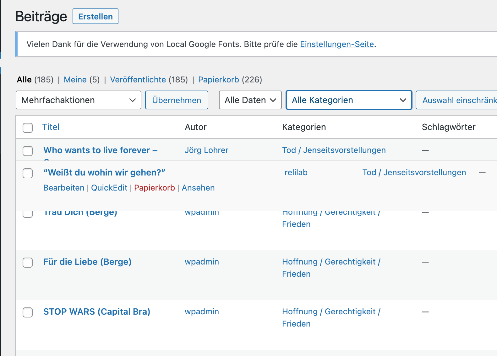Open author Jörg Lohrer's posts
The width and height of the screenshot is (497, 356).
(x=206, y=150)
